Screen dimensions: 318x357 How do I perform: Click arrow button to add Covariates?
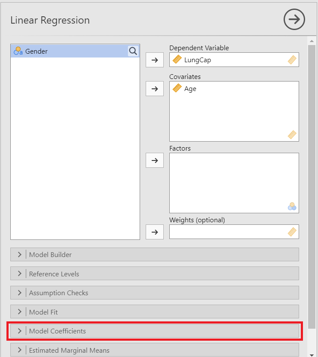[x=155, y=89]
